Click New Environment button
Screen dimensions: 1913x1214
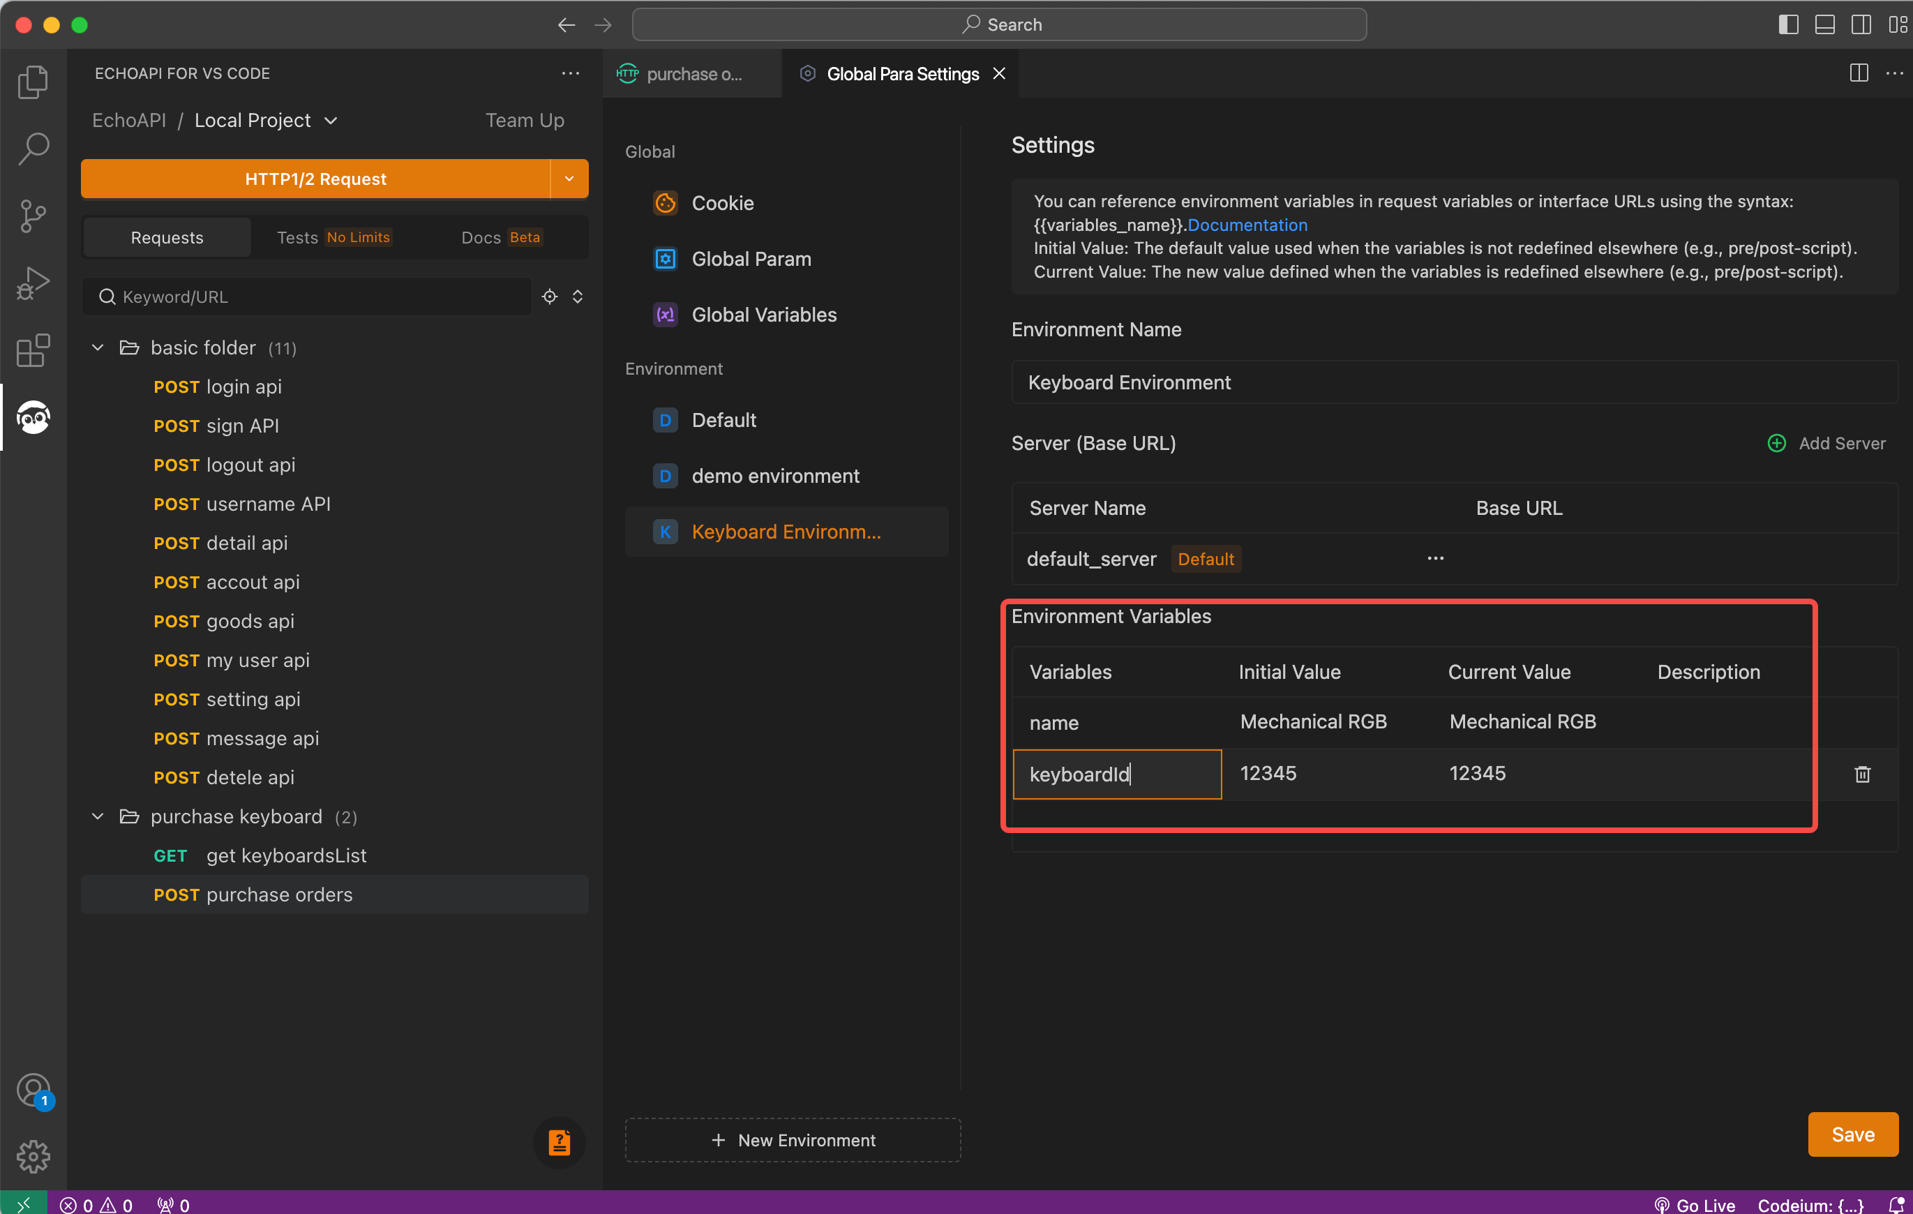pos(793,1140)
